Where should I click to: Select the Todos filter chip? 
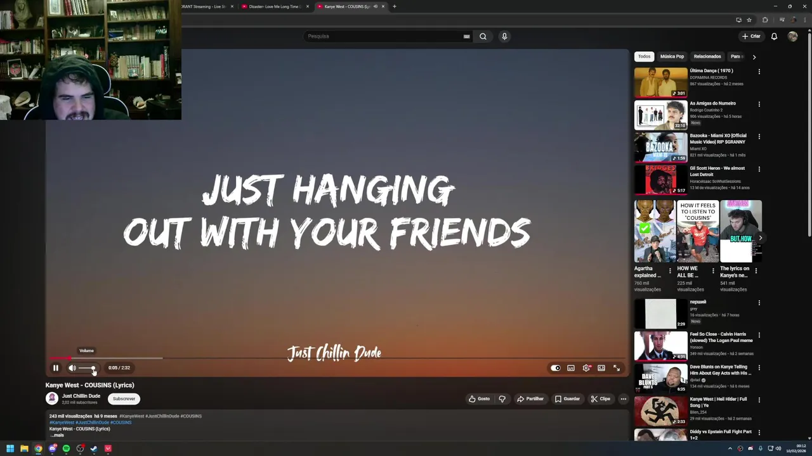pyautogui.click(x=644, y=56)
